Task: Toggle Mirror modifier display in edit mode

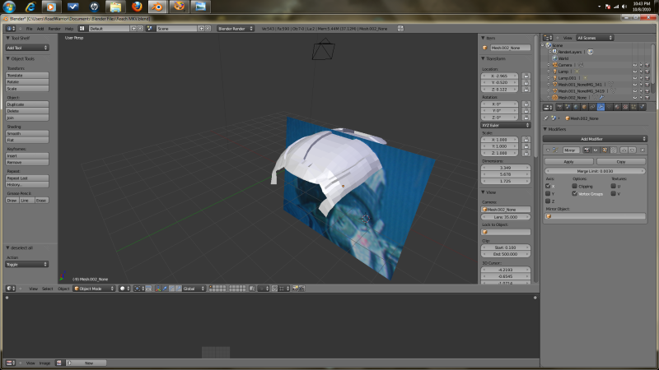Action: coord(605,150)
